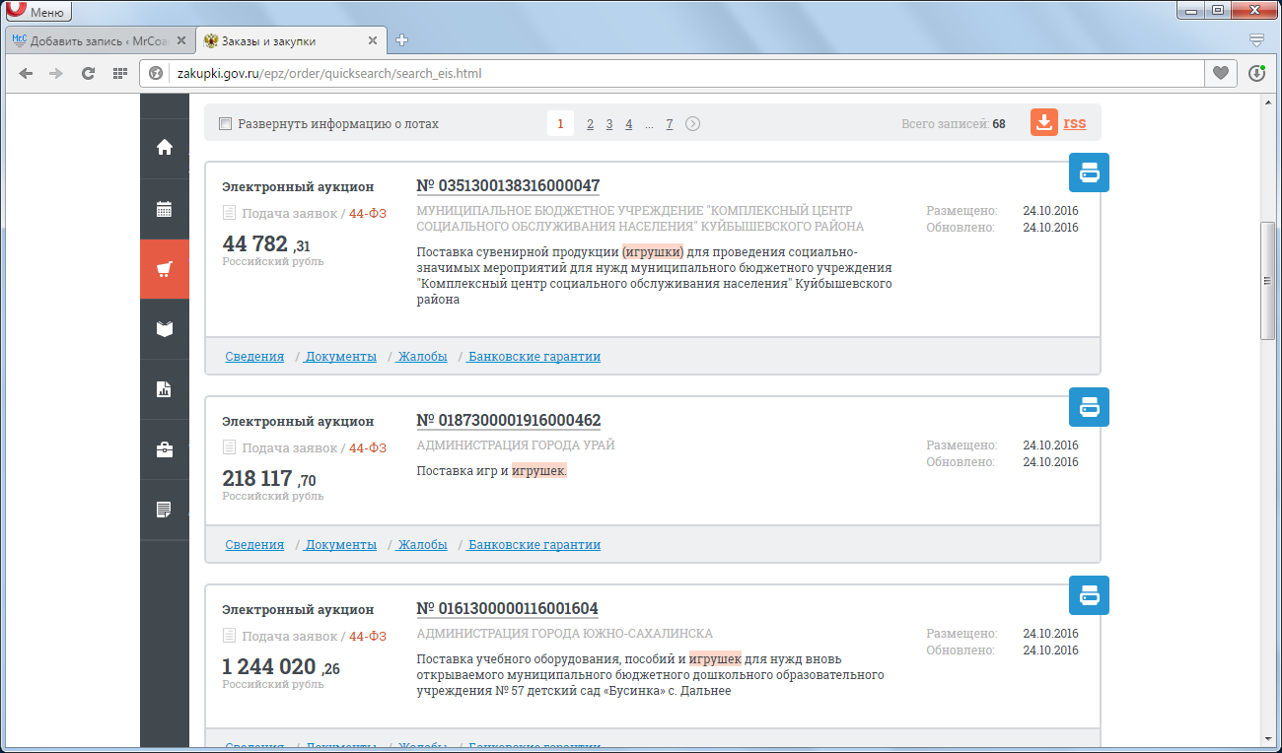Click the vertical page scrollbar thumb
Screen dimensions: 1282x753
pos(1268,281)
